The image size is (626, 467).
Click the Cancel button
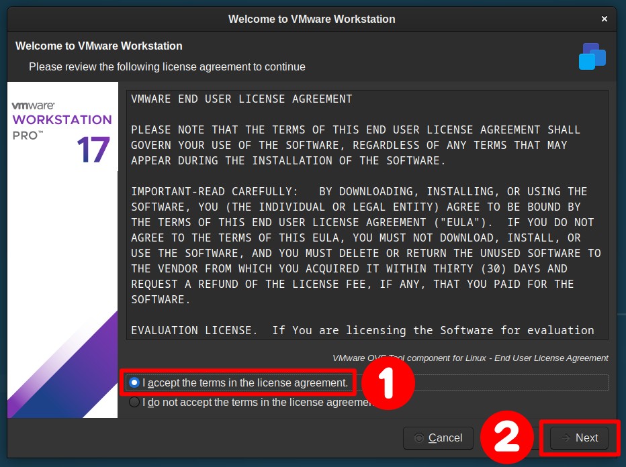coord(438,438)
